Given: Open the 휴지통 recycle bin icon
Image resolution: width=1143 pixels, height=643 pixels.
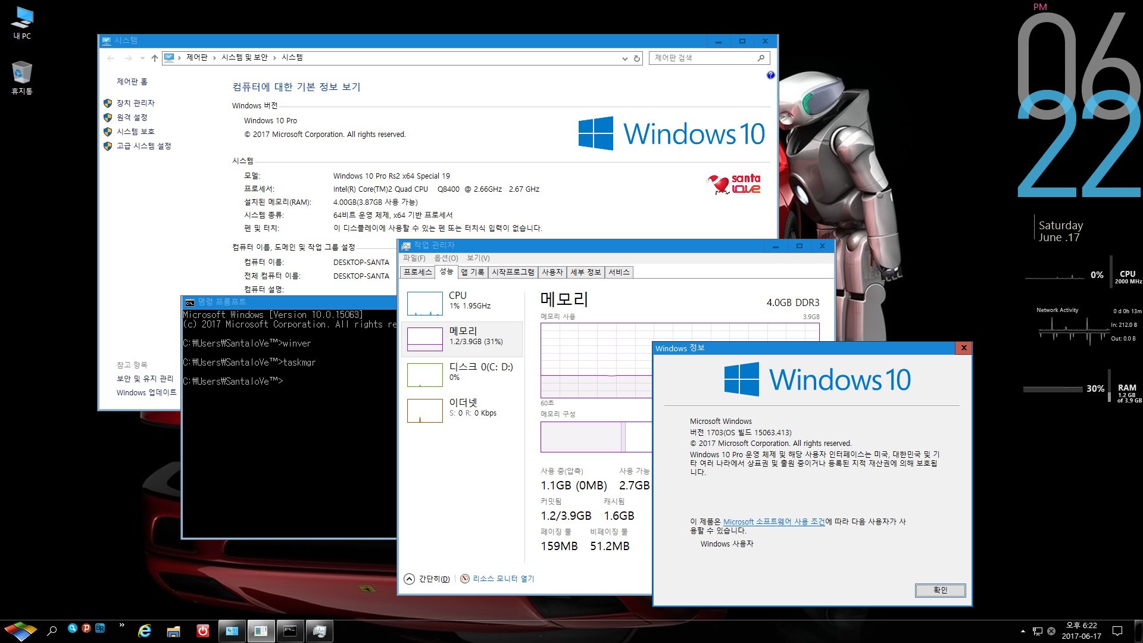Looking at the screenshot, I should point(22,78).
